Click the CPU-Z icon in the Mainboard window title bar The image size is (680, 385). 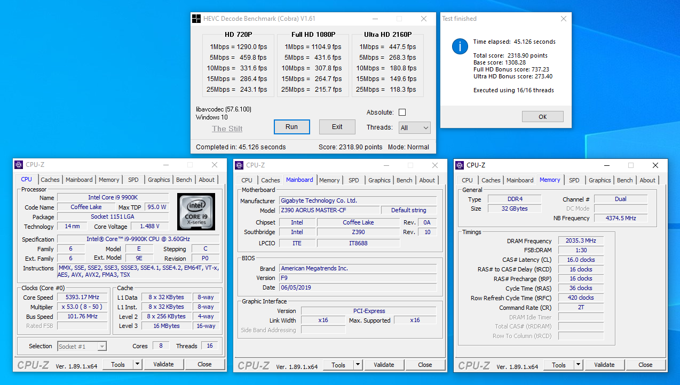pos(240,165)
